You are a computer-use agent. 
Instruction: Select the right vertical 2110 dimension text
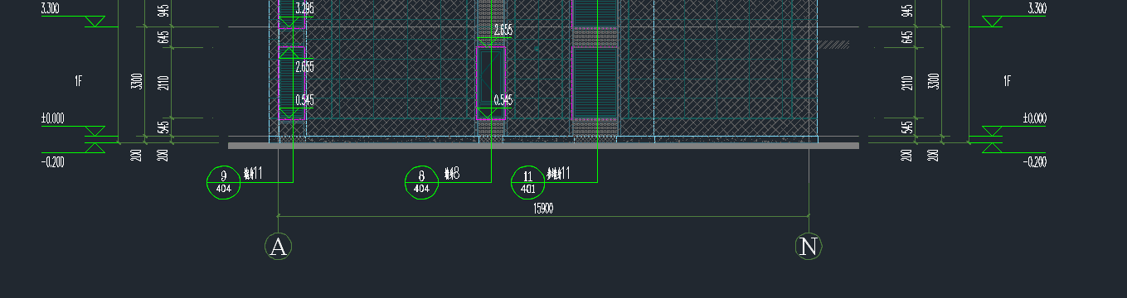point(907,81)
